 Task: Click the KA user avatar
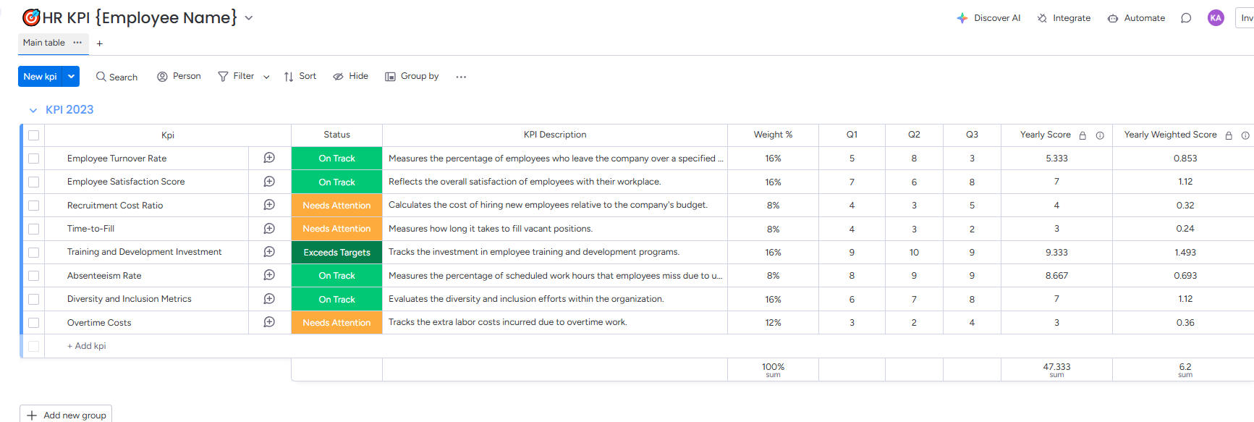point(1216,18)
